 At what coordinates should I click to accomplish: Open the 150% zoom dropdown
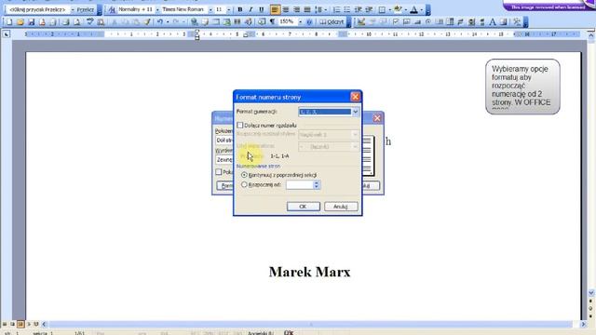[x=300, y=22]
